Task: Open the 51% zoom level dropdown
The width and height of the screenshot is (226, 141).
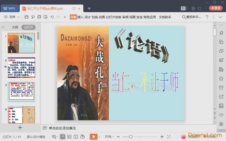Action: [x=109, y=137]
